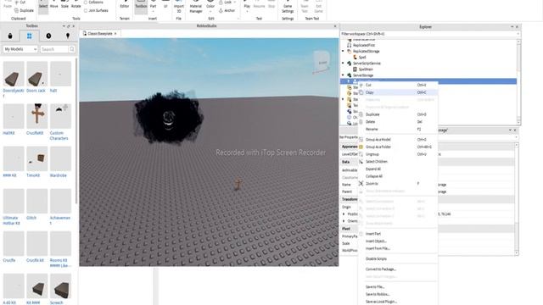Click the Spell item icon under ReplicatedStorage
This screenshot has height=305, width=543.
click(355, 57)
